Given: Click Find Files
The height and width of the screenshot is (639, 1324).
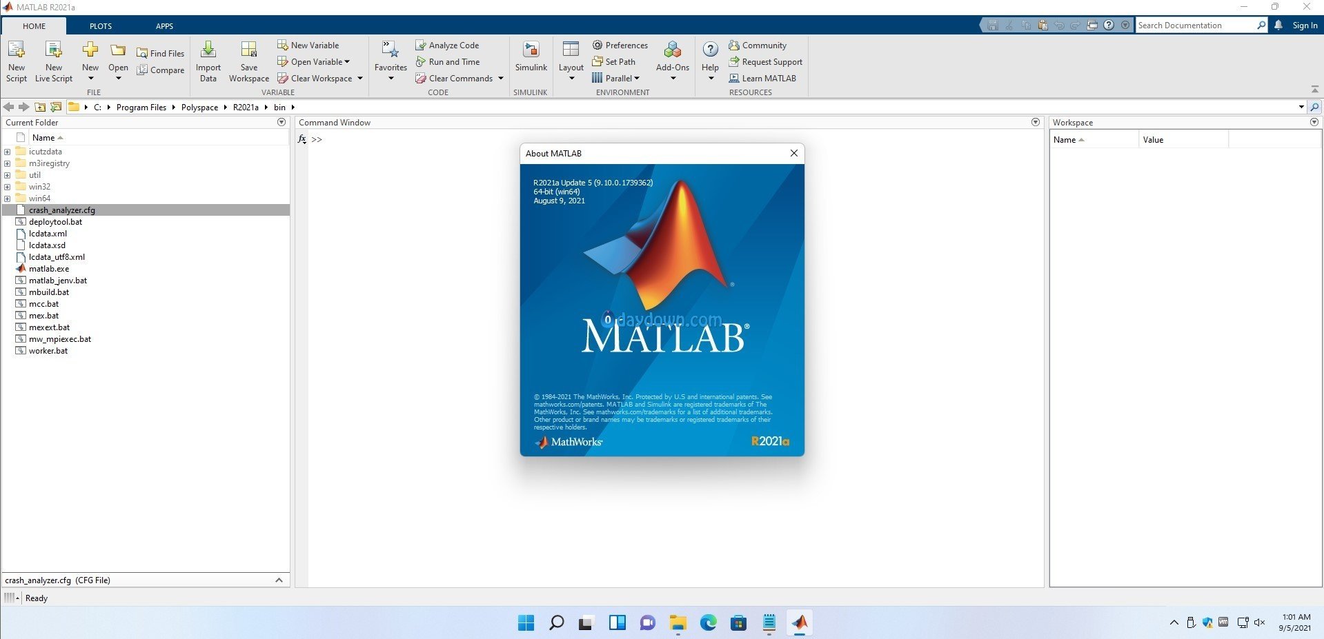Looking at the screenshot, I should [x=161, y=53].
